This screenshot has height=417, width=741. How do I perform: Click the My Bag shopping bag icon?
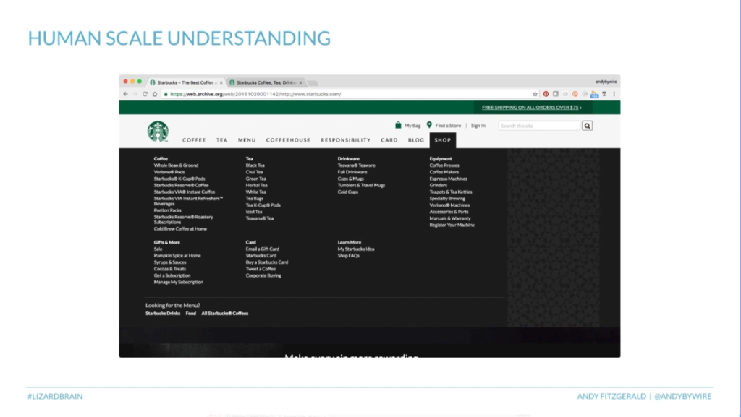point(398,125)
